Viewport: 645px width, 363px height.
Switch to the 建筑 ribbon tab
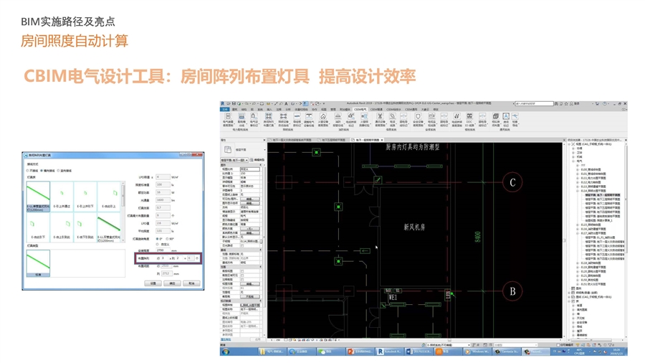[x=234, y=110]
